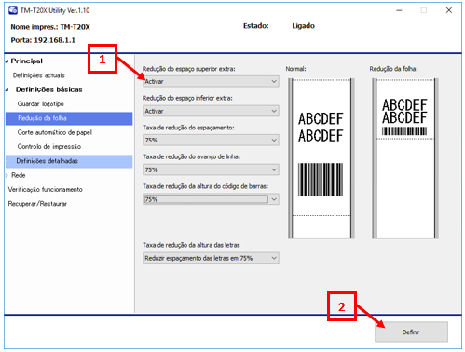
Task: Open Taxa de redução do avanço de linha dropdown
Action: point(211,169)
